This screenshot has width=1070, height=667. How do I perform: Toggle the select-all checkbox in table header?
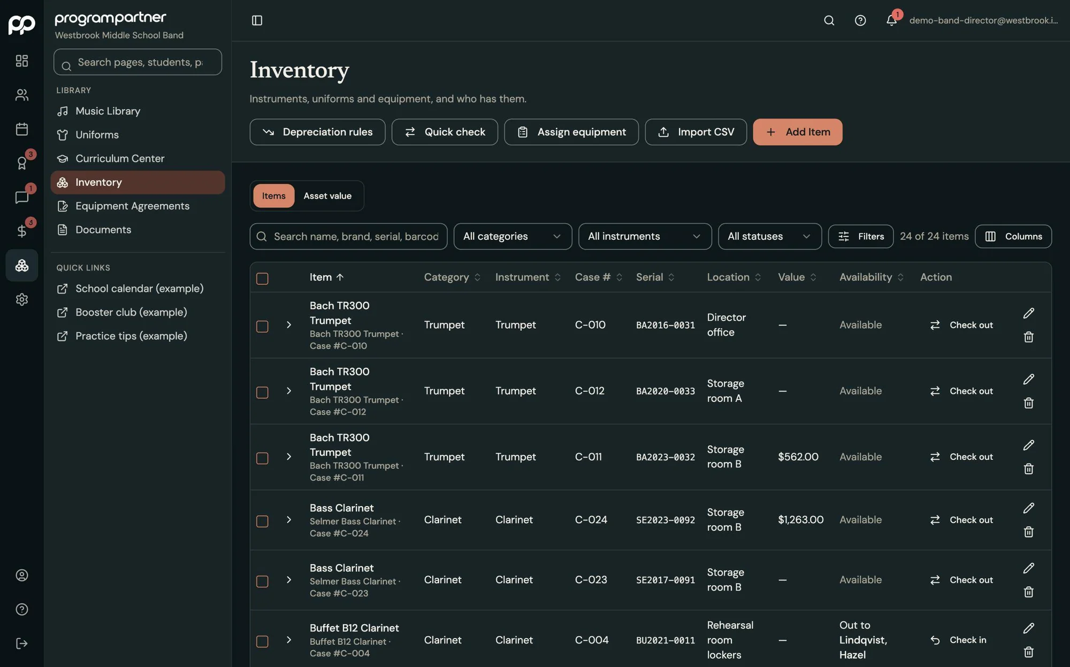[262, 278]
